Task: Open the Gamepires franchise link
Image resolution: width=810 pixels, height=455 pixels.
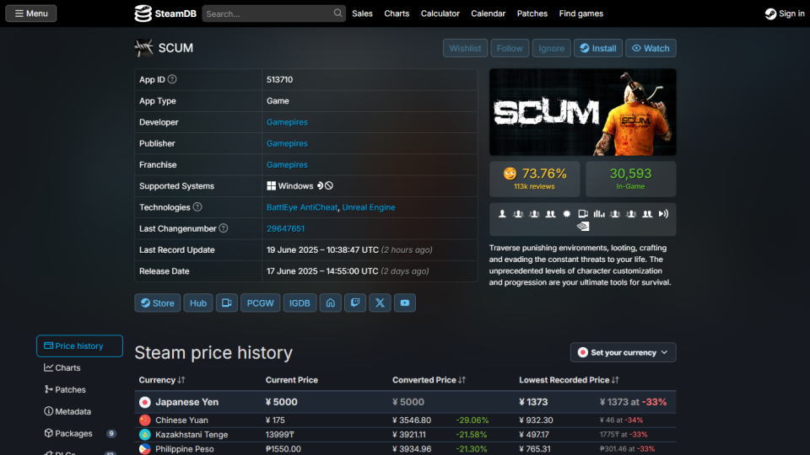Action: tap(287, 164)
